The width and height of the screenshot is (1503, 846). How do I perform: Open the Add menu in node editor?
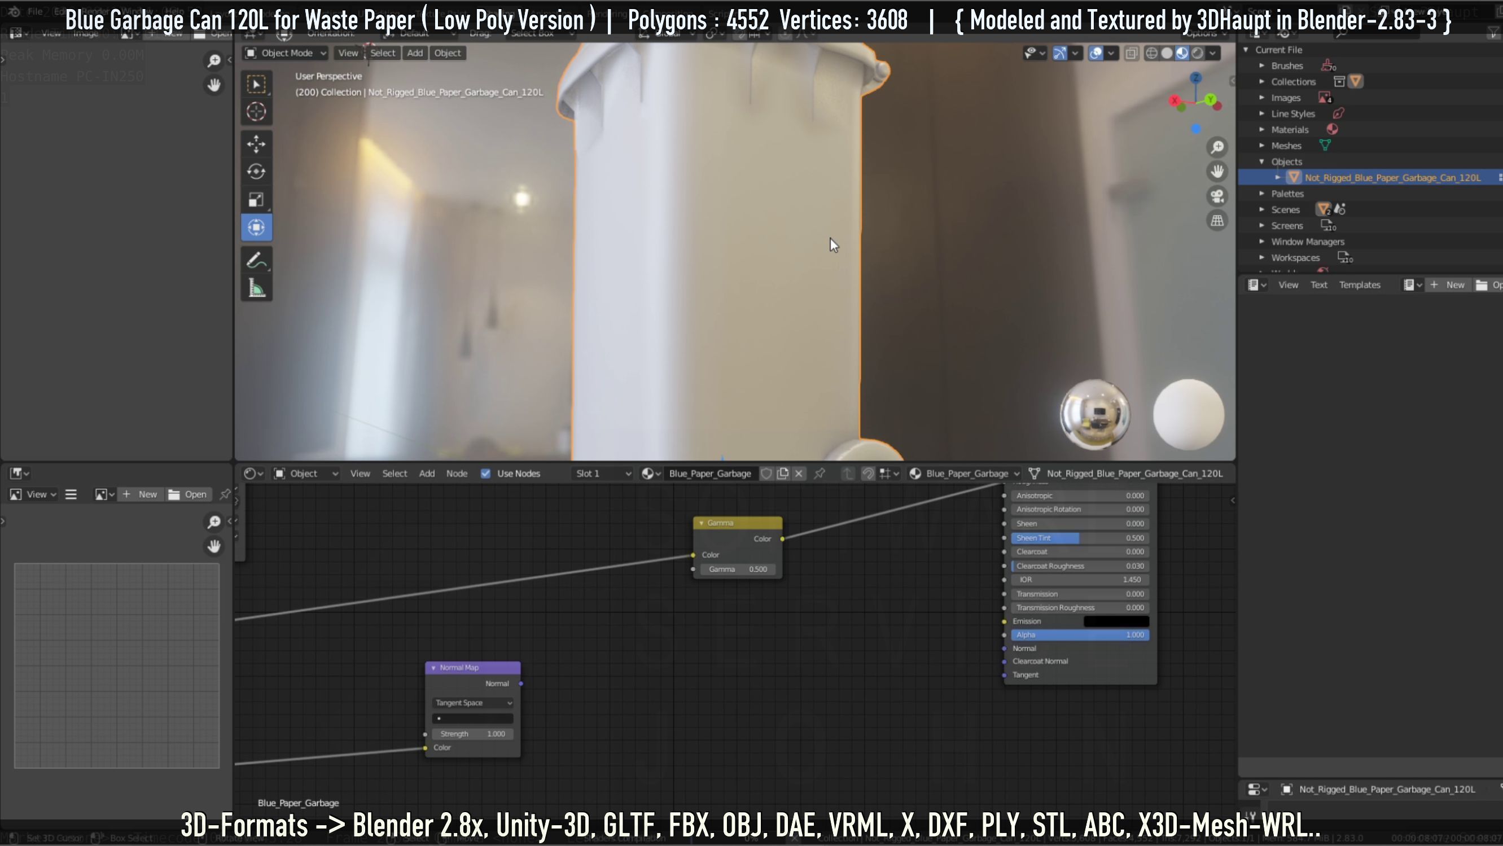point(427,474)
